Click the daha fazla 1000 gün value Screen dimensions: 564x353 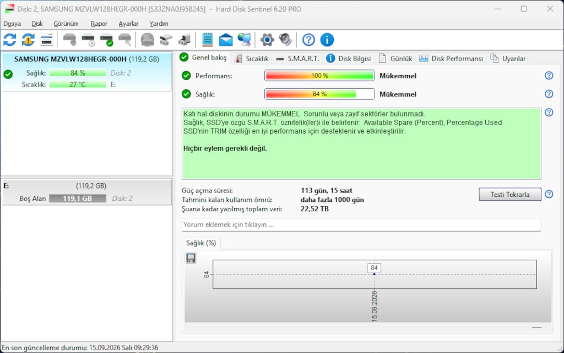332,200
